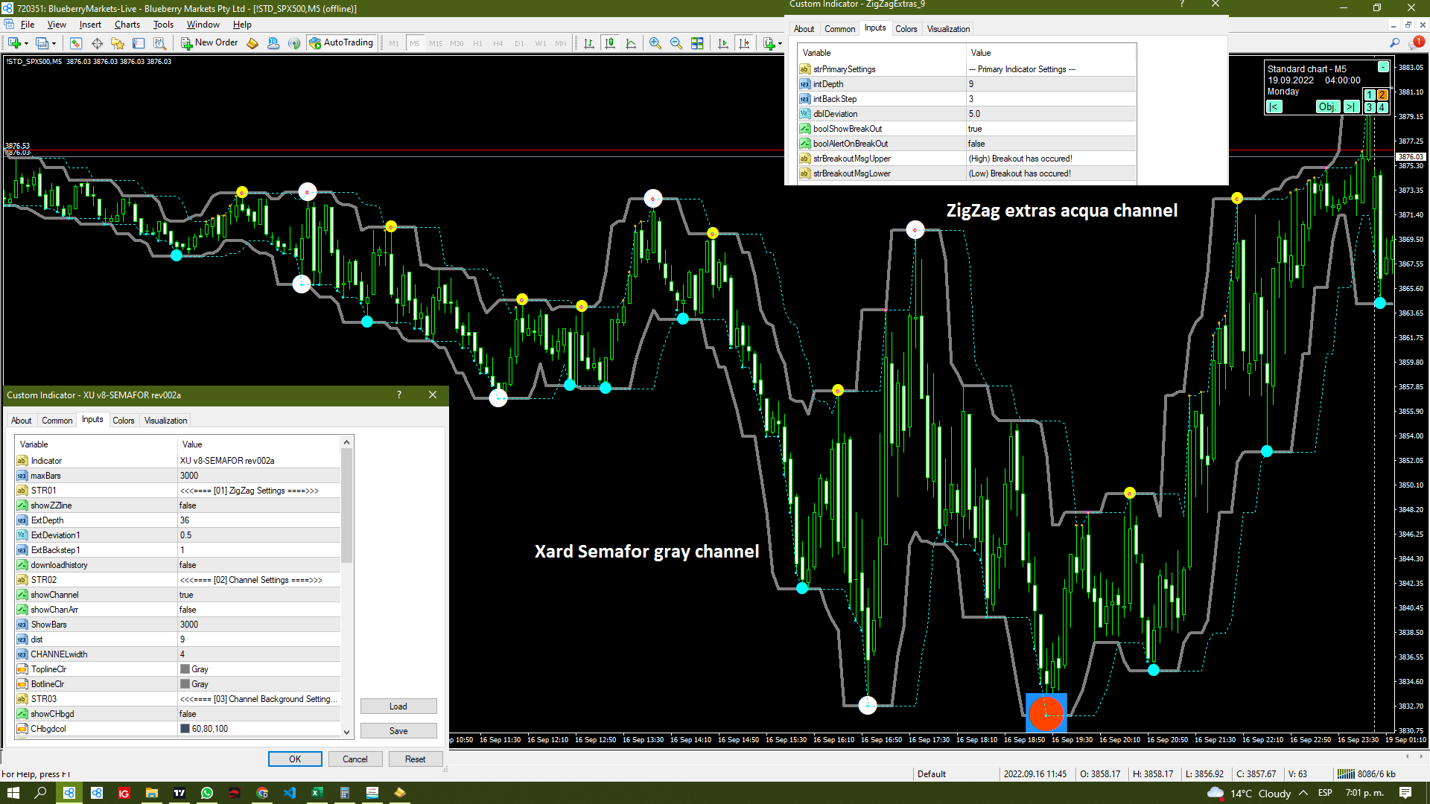Toggle the AutoTrading button

click(341, 43)
